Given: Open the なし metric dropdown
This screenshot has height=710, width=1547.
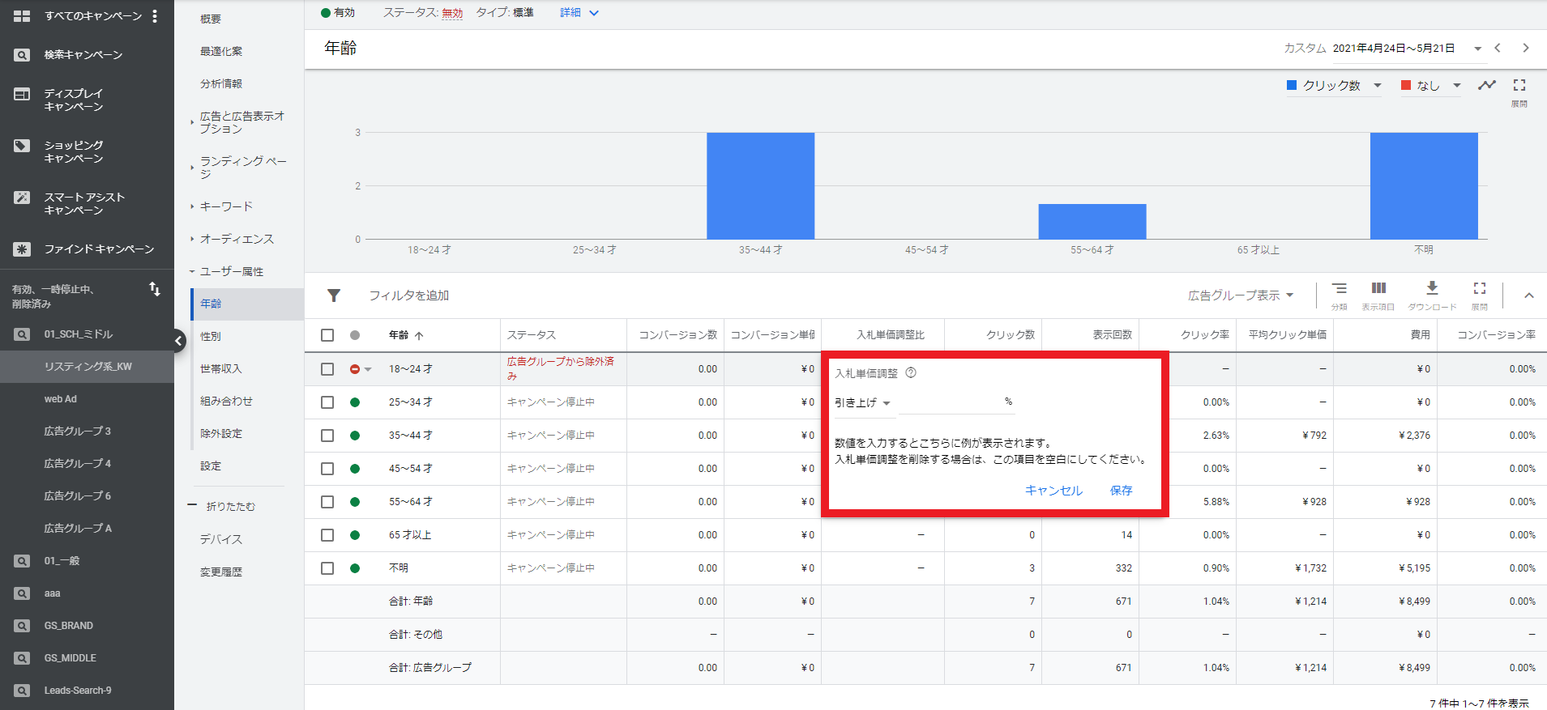Looking at the screenshot, I should point(1431,85).
